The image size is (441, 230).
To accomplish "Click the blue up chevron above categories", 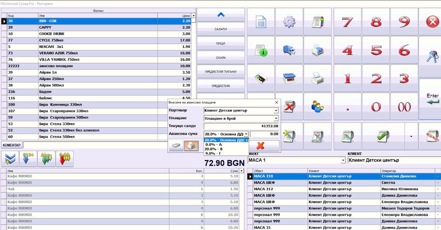I will pyautogui.click(x=221, y=15).
